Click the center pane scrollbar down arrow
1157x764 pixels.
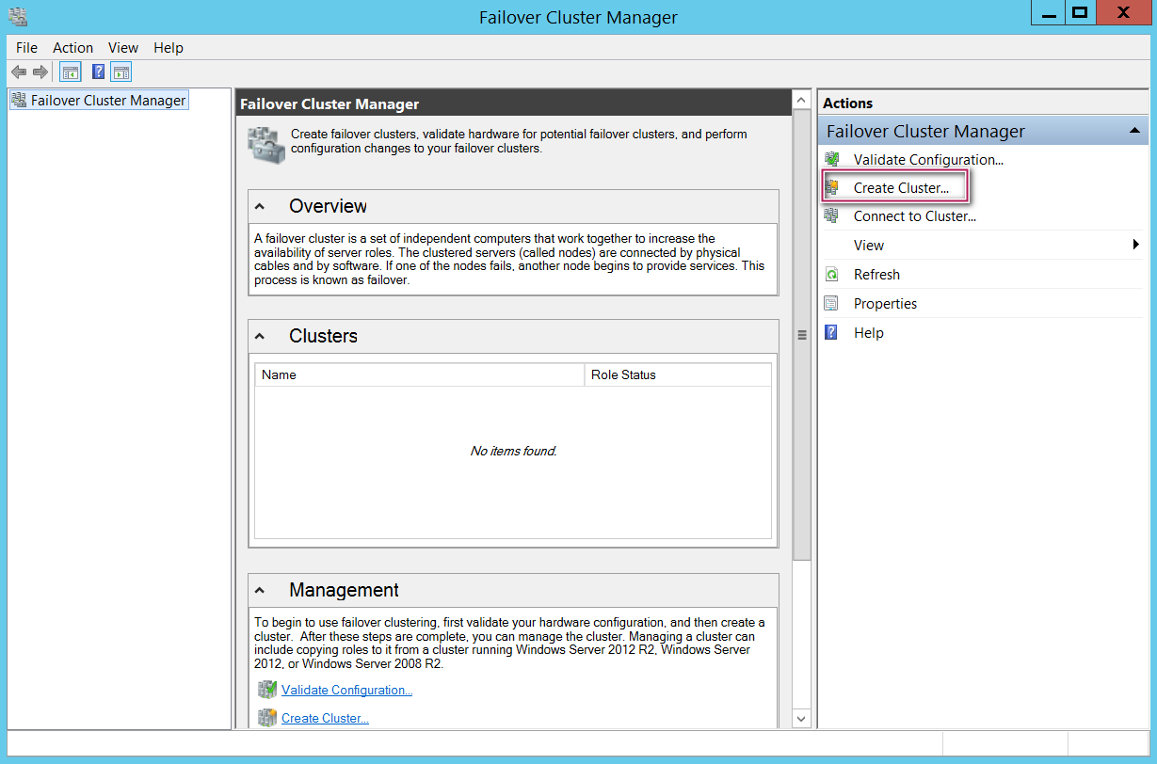(x=801, y=719)
